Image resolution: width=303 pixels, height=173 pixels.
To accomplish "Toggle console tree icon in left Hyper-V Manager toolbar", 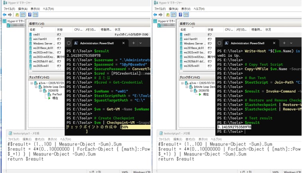I will click(x=23, y=14).
